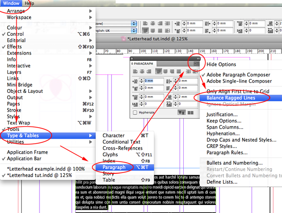282x213 pixels.
Task: Close Paragraph panel via round button
Action: click(132, 58)
